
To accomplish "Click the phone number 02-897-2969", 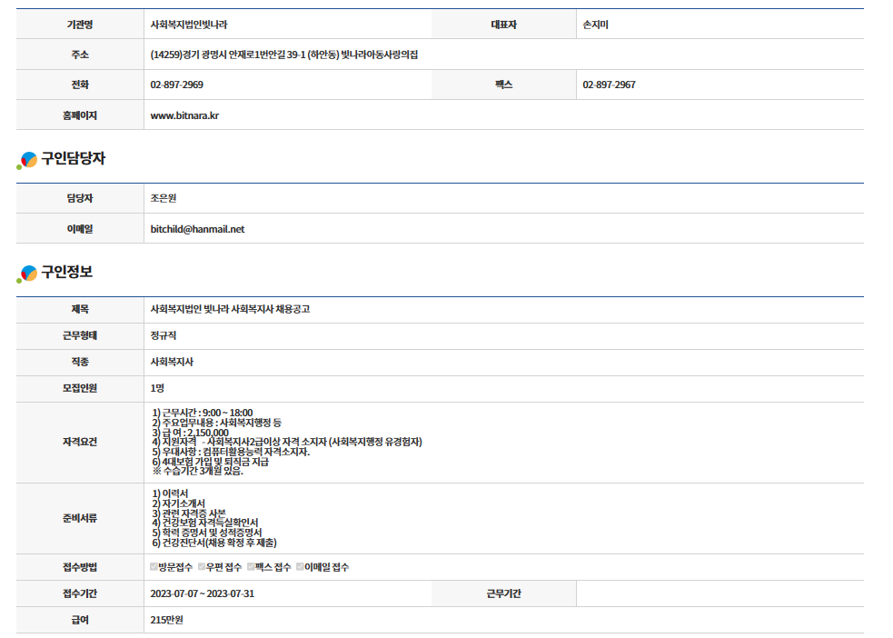I will (x=176, y=85).
